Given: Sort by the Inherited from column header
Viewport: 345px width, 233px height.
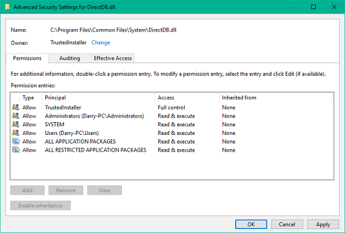Looking at the screenshot, I should [x=277, y=98].
